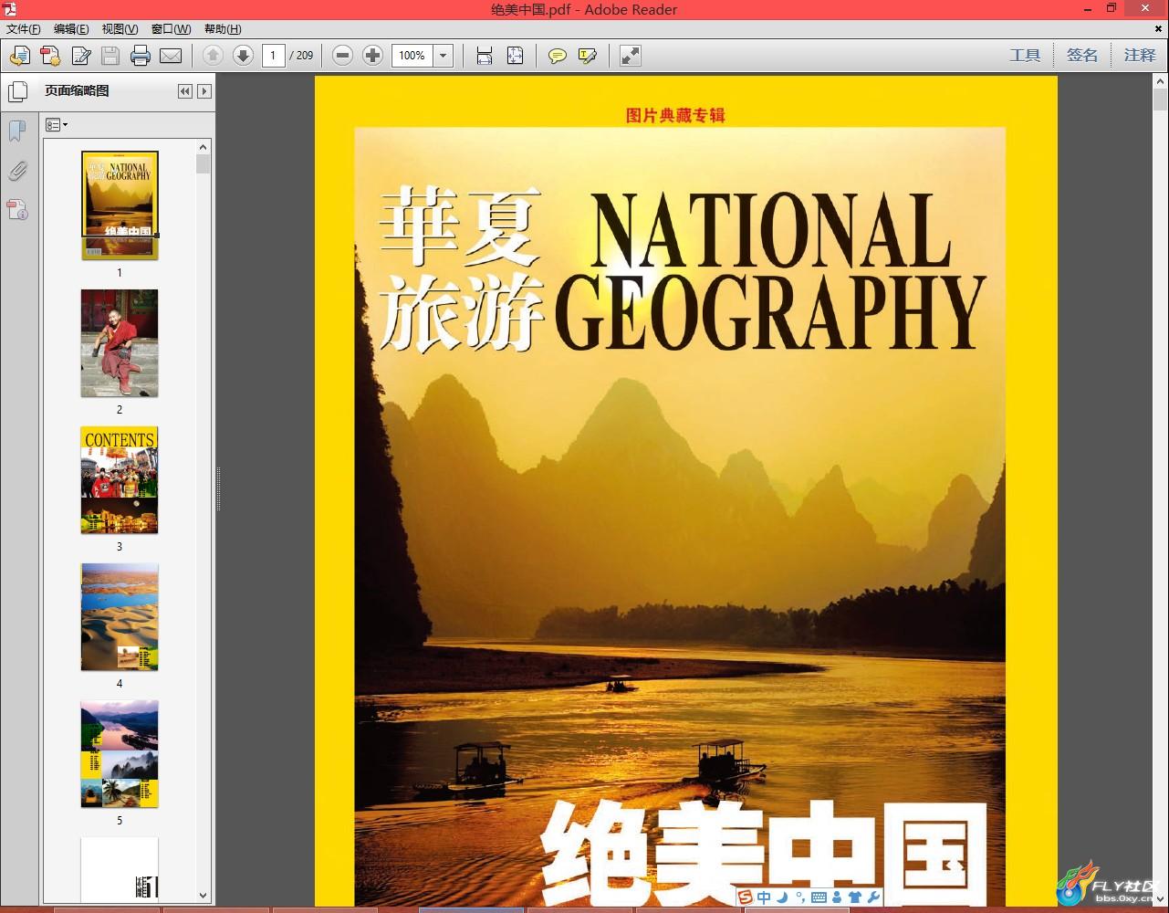This screenshot has height=913, width=1169.
Task: Add a sticky note comment icon
Action: pyautogui.click(x=557, y=56)
